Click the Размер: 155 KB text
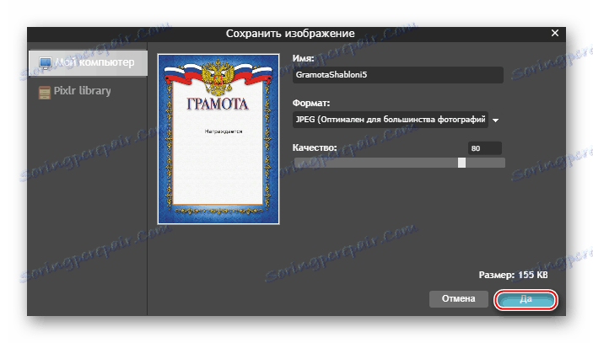 tap(513, 275)
